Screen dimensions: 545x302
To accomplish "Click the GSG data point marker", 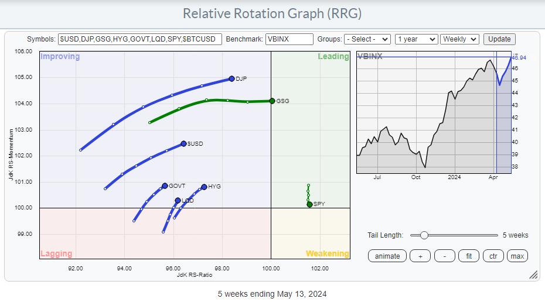I will [272, 101].
